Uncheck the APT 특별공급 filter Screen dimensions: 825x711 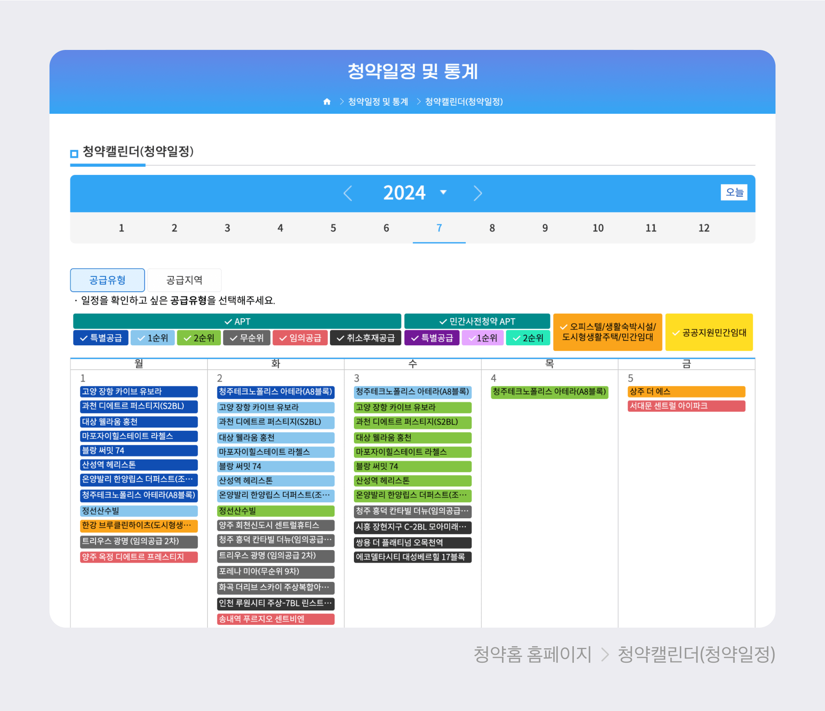coord(101,338)
